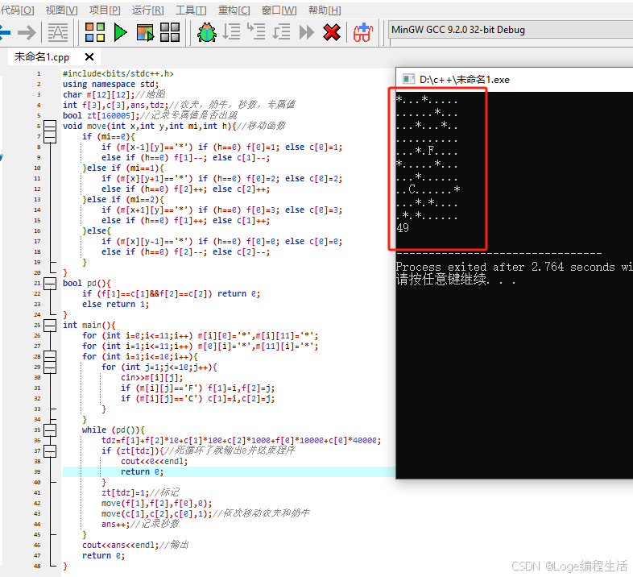The height and width of the screenshot is (577, 633).
Task: Click the output value 49 in console
Action: tap(403, 228)
